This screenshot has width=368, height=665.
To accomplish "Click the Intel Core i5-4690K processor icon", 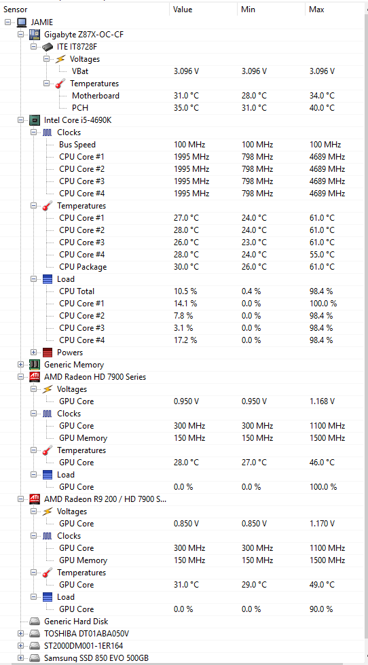I will point(35,120).
